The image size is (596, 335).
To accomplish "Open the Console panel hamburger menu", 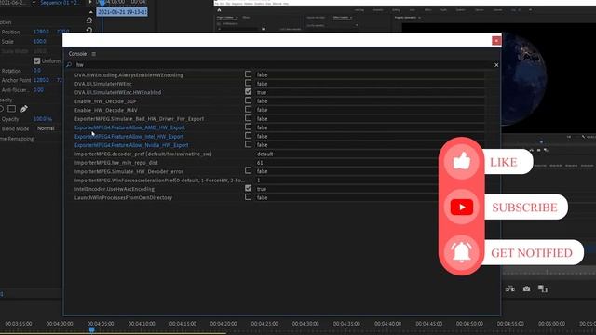I will tap(93, 54).
